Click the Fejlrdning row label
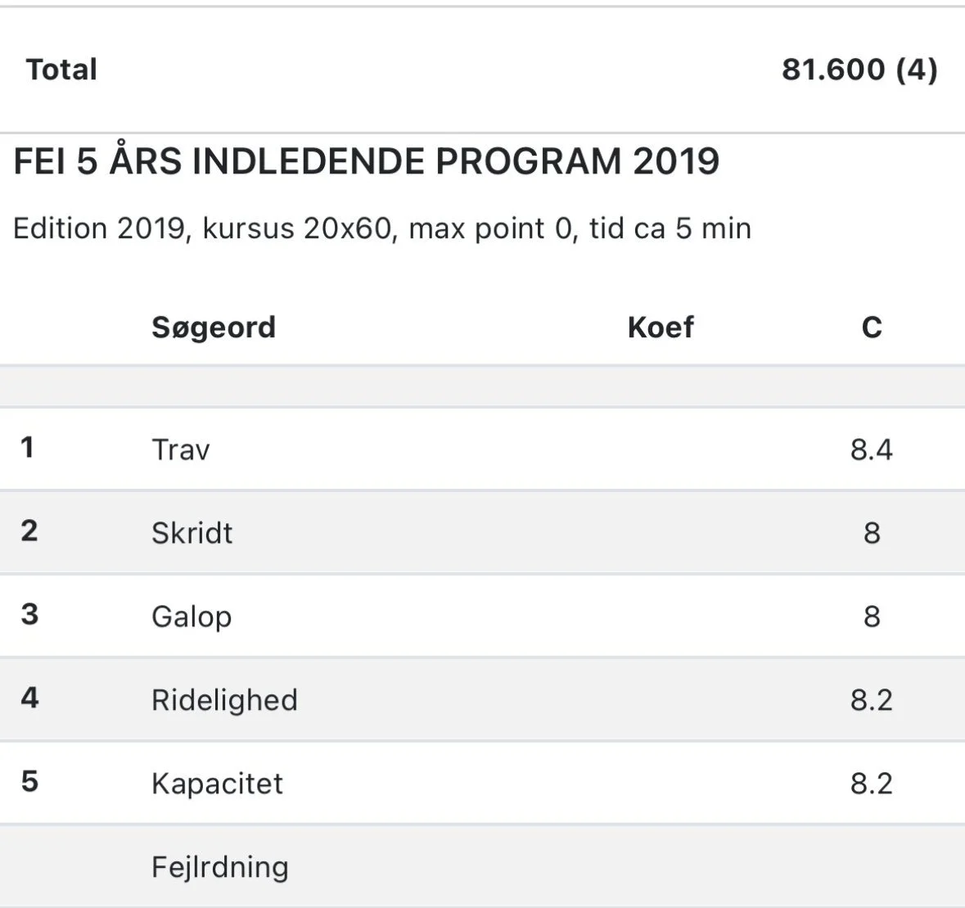This screenshot has width=965, height=908. pos(219,867)
